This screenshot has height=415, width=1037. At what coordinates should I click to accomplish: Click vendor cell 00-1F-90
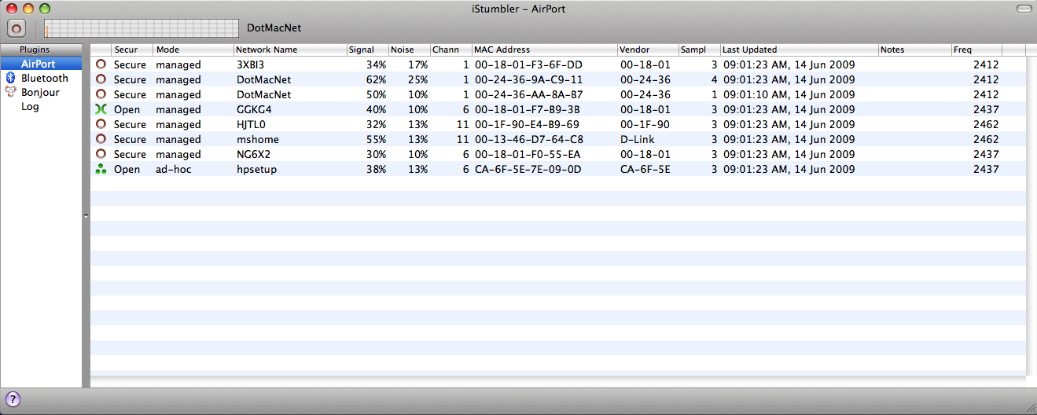[x=645, y=124]
